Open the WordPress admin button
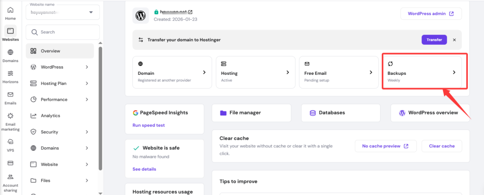The width and height of the screenshot is (484, 195). 431,14
